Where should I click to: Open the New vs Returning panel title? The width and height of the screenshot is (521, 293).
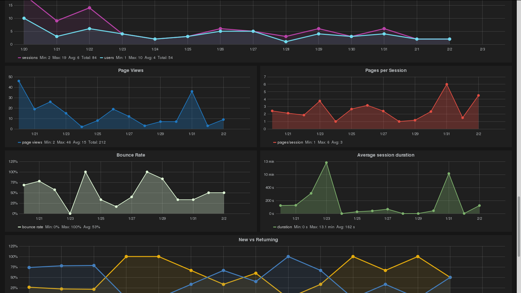[x=258, y=240]
